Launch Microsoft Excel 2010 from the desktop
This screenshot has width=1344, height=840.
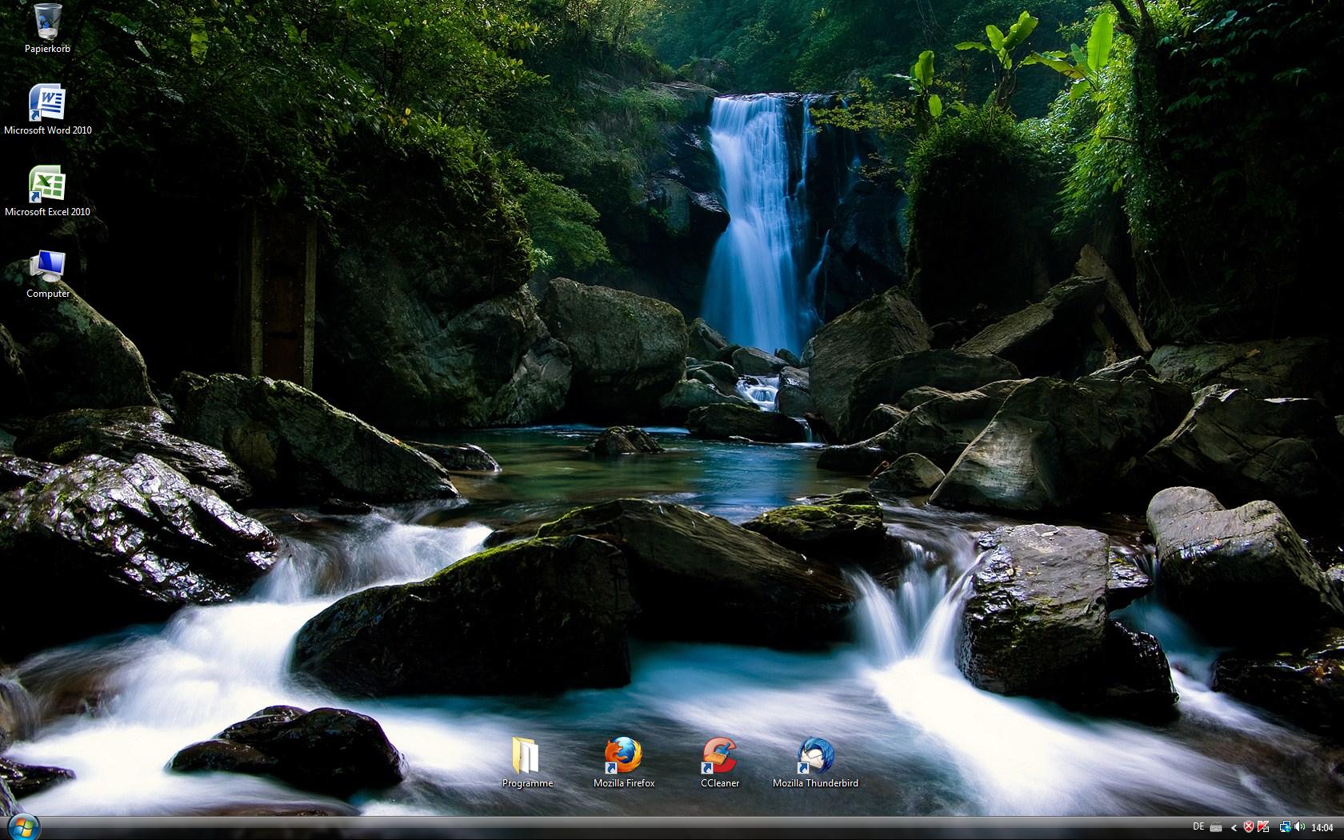[46, 184]
